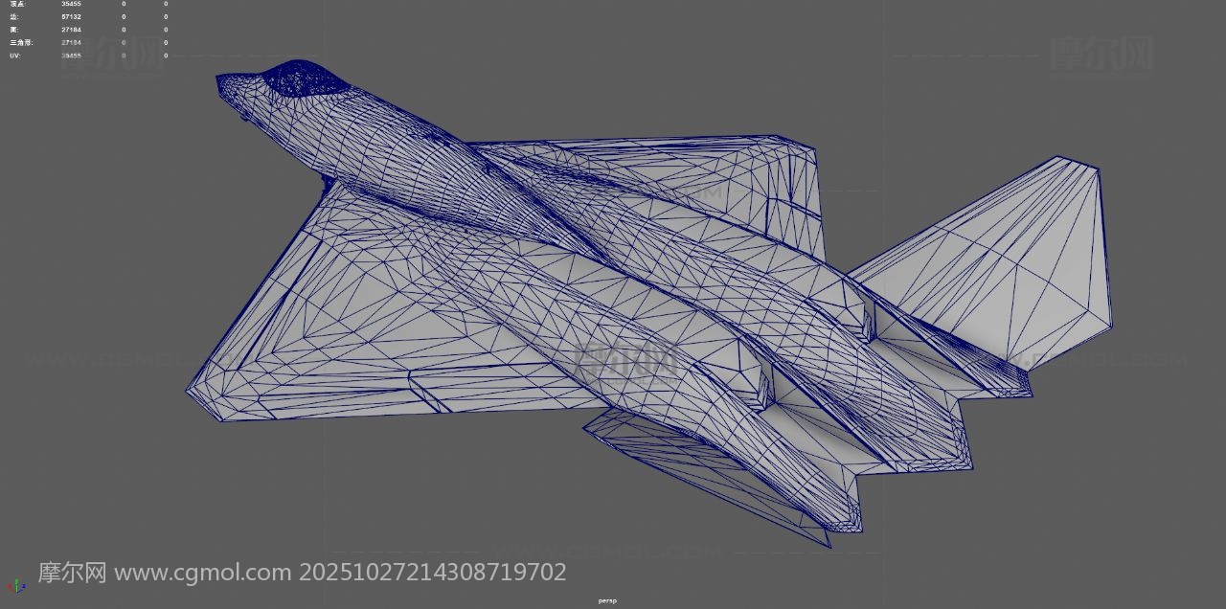
Task: Click the UV row label in HUD
Action: [x=14, y=56]
